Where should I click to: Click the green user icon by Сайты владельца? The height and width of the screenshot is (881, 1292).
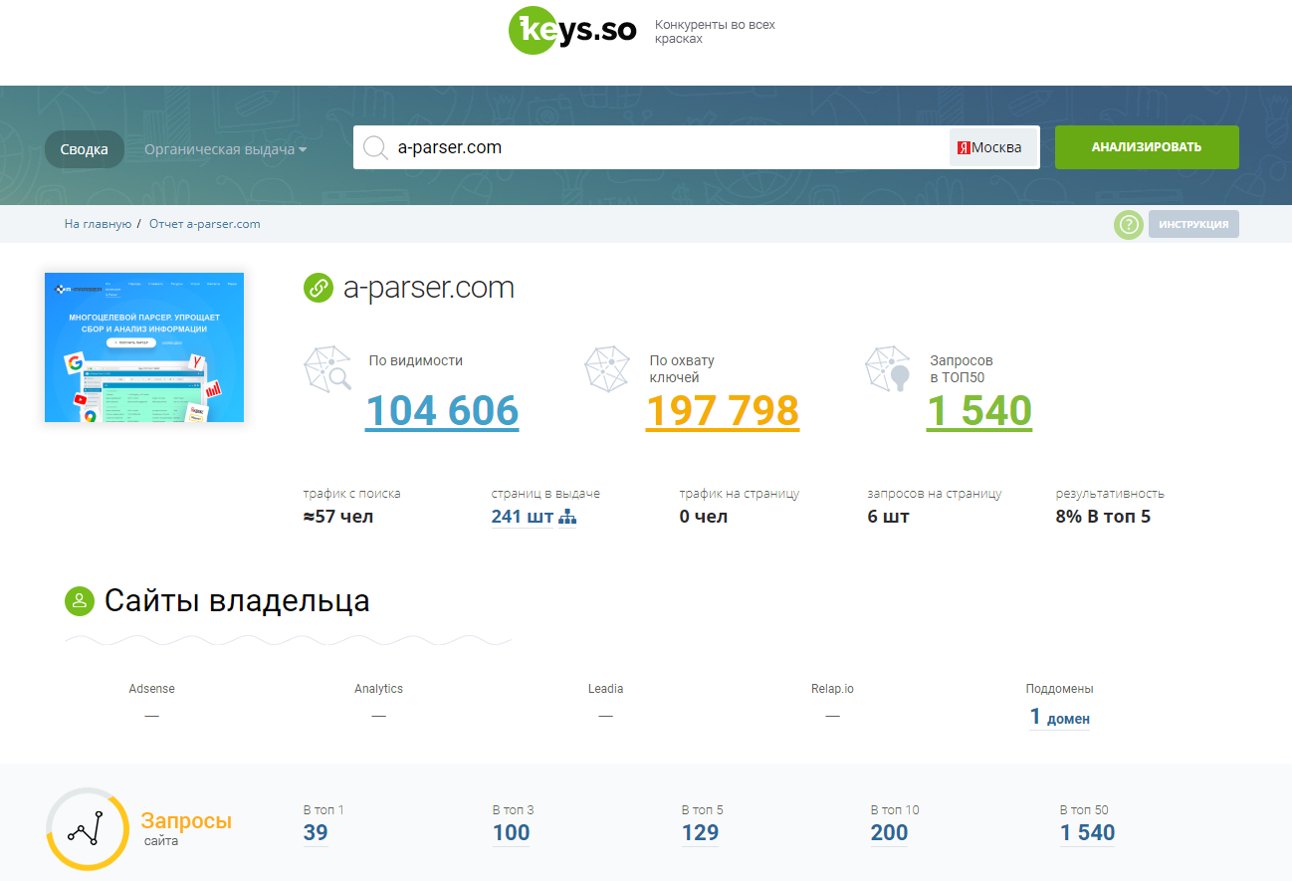79,601
